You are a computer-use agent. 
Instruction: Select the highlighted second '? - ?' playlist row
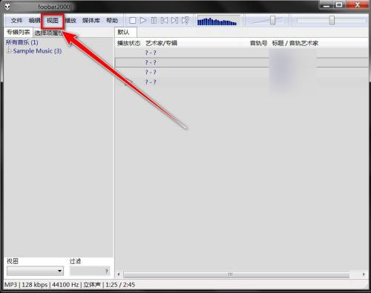tap(242, 62)
